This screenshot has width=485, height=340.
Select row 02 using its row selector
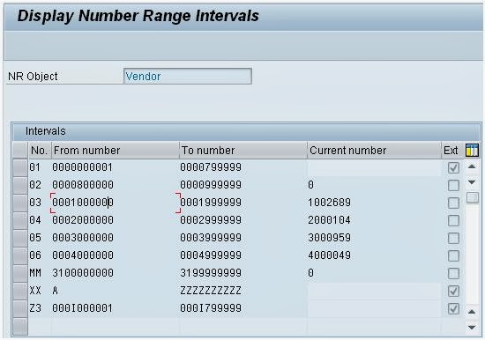point(20,186)
